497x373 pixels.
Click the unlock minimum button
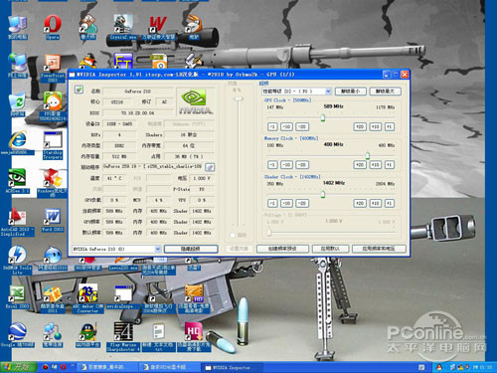(x=351, y=92)
